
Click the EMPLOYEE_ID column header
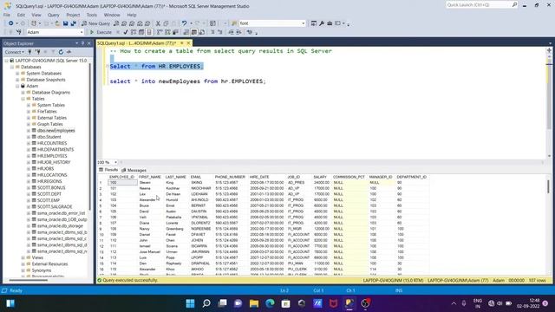122,177
